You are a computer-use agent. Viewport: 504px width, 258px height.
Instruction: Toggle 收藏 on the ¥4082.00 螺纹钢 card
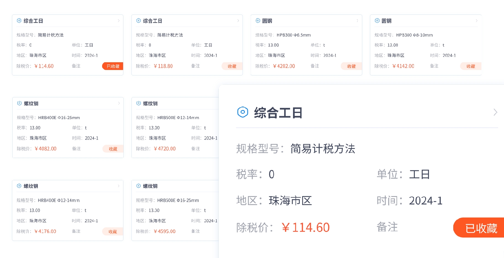pos(113,149)
